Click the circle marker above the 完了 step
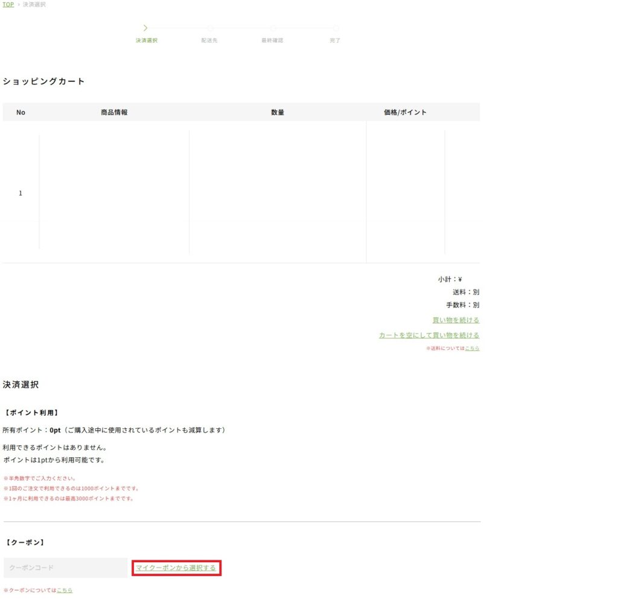This screenshot has width=618, height=599. tap(336, 28)
